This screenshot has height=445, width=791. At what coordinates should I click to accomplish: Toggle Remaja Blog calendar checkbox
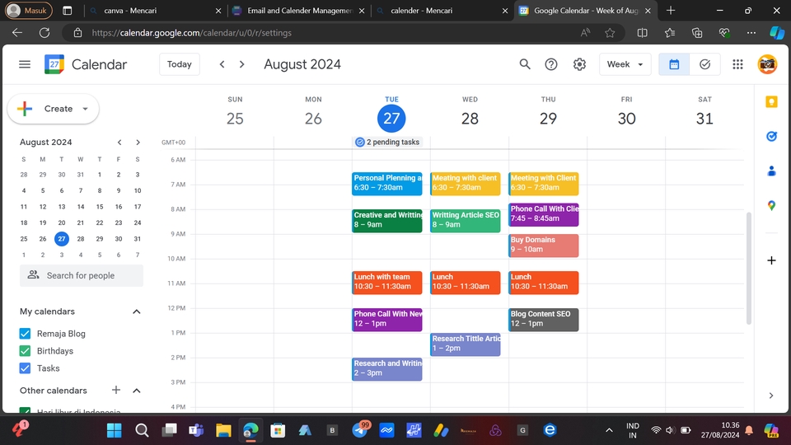pyautogui.click(x=25, y=334)
